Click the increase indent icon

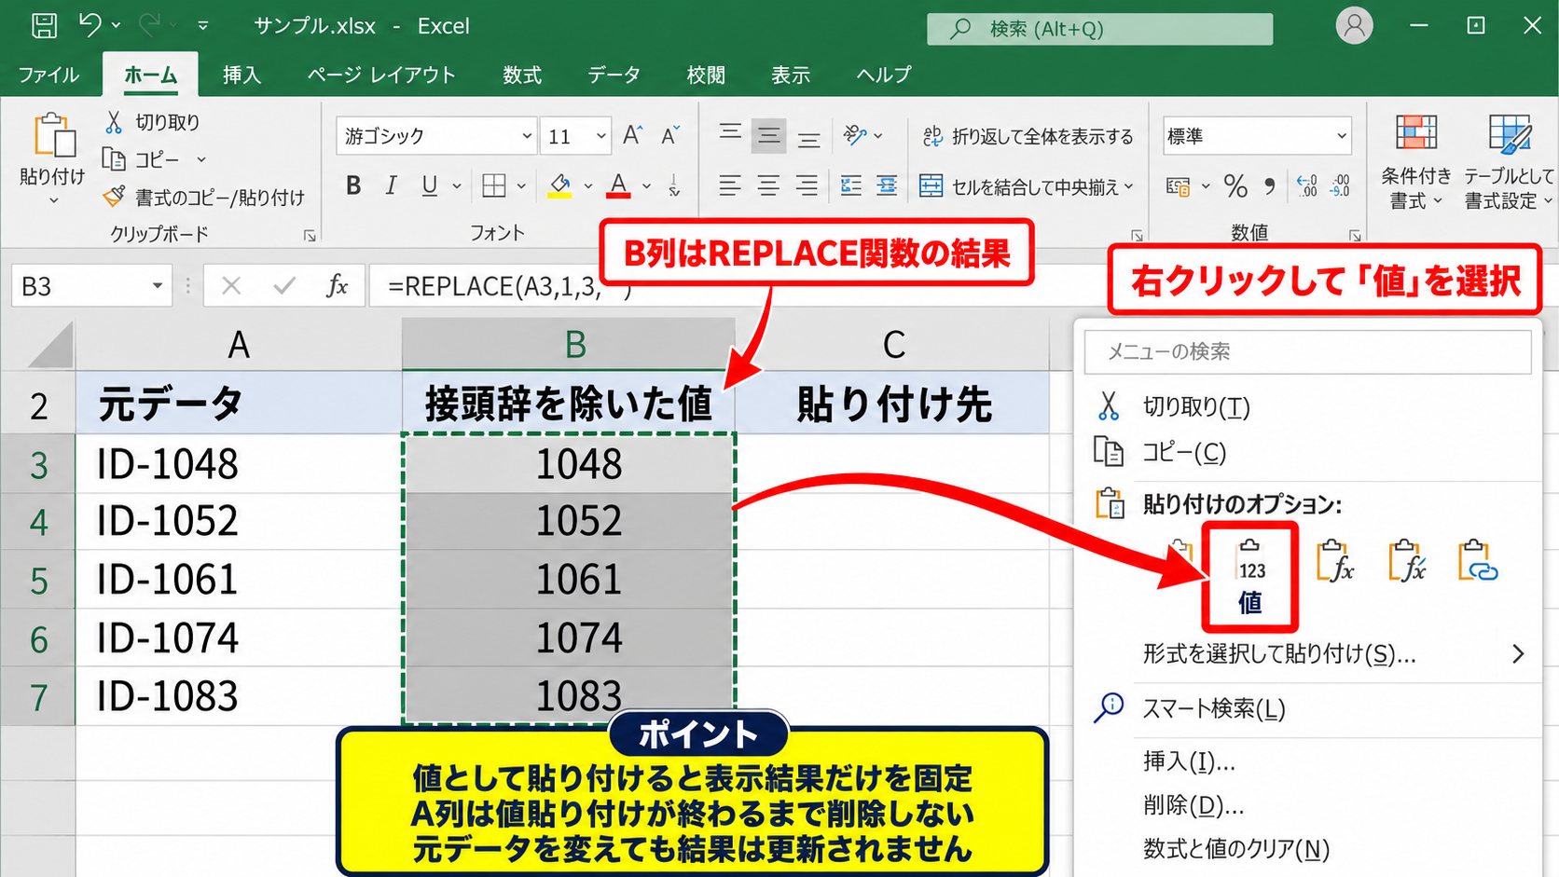(x=887, y=186)
